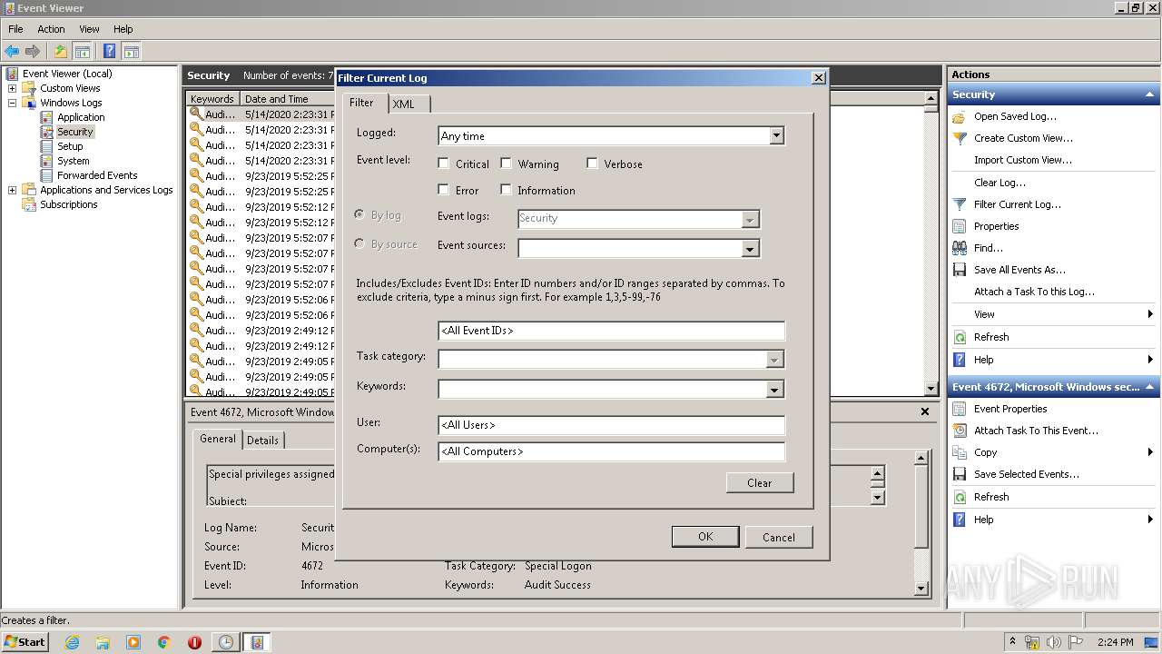Click event list scrollbar down arrow

(x=931, y=389)
